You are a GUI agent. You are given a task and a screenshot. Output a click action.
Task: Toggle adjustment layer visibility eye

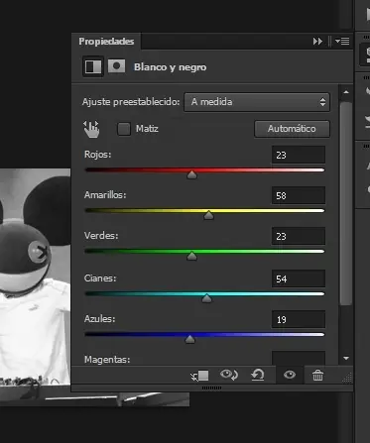coord(290,375)
